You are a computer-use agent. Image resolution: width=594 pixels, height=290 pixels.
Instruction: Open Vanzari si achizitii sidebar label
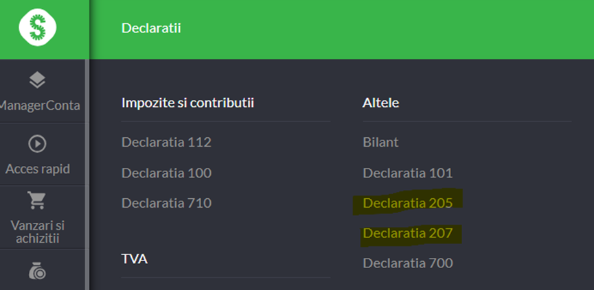click(38, 232)
